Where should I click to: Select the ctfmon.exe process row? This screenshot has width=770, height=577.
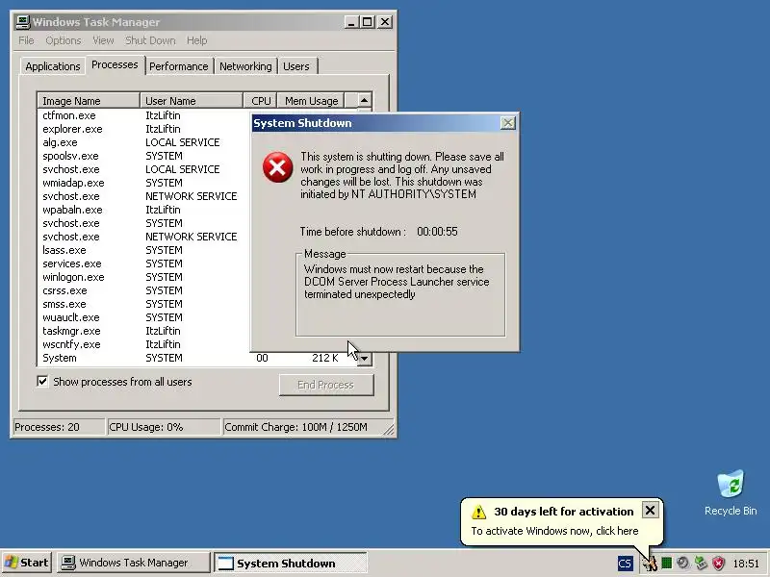pyautogui.click(x=143, y=115)
